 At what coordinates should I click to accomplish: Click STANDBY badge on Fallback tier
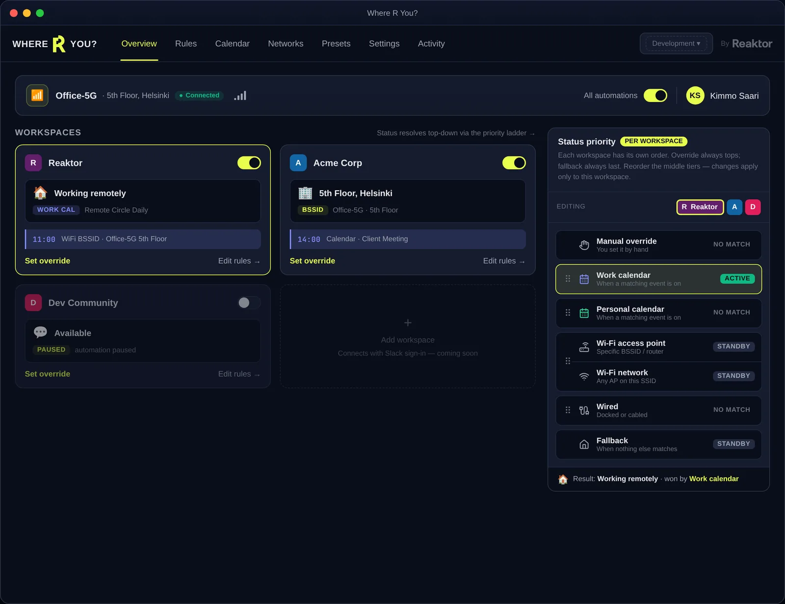click(x=733, y=444)
